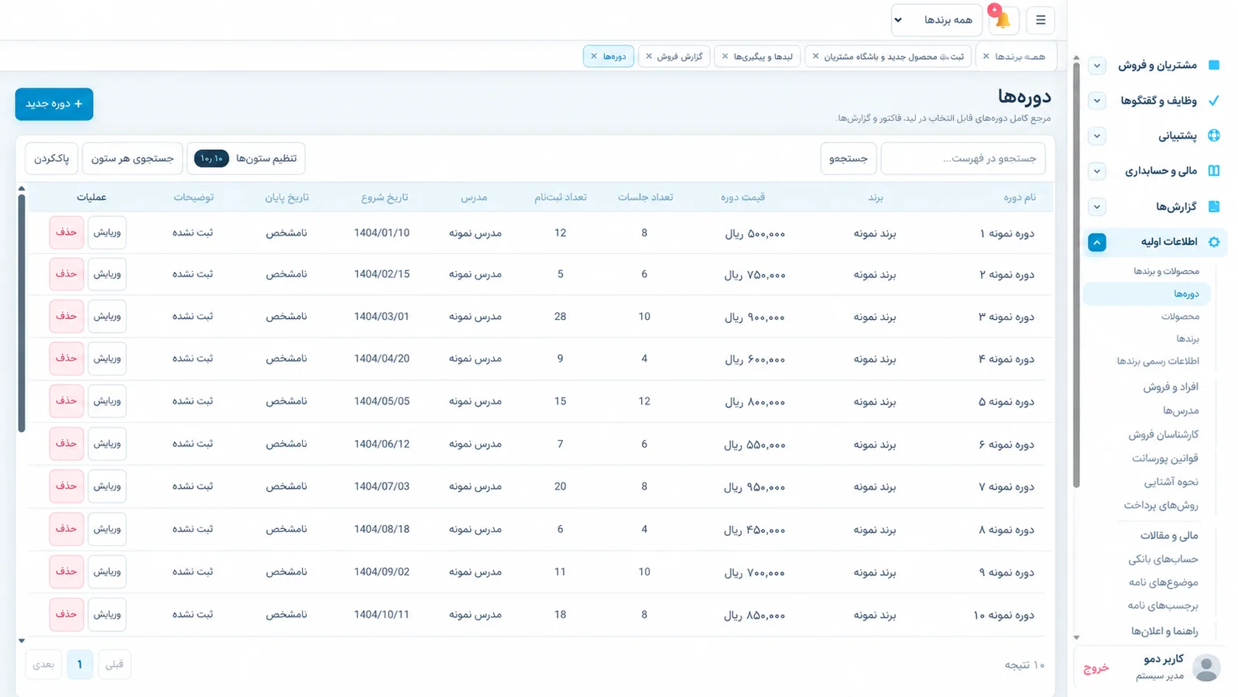The height and width of the screenshot is (697, 1238).
Task: Open کارشناسان فروش in the sidebar
Action: [x=1163, y=434]
